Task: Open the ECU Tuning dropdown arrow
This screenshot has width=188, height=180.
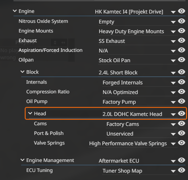Action: 173,171
